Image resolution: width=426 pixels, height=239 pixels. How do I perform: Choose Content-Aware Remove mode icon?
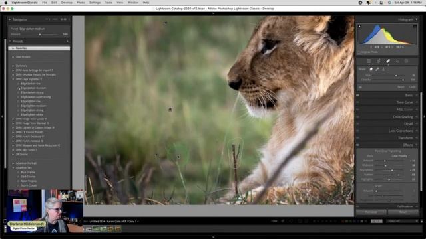pyautogui.click(x=371, y=69)
